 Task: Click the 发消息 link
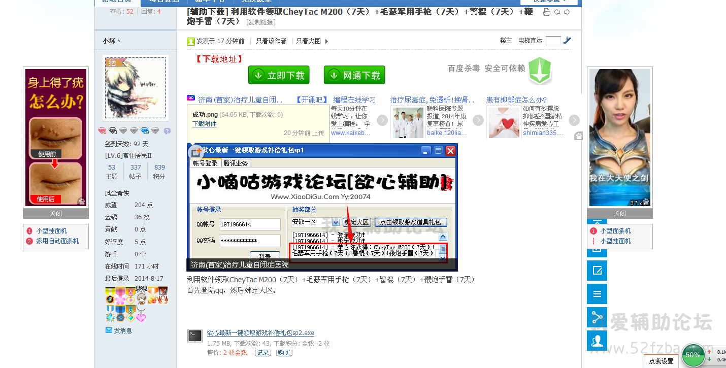[x=123, y=330]
